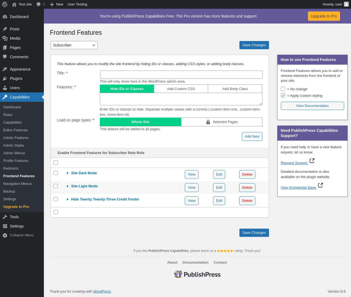Check the Site Dark Mode checkbox
The height and width of the screenshot is (297, 351).
coord(56,173)
